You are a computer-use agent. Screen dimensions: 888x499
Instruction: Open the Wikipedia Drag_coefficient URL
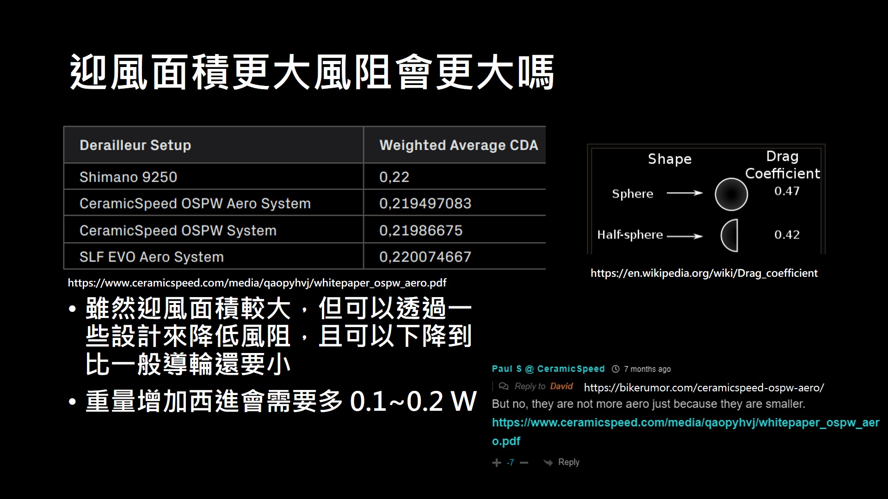[x=704, y=273]
